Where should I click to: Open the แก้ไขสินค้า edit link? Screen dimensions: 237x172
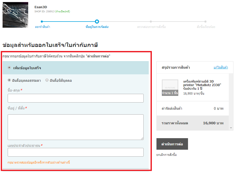click(221, 67)
